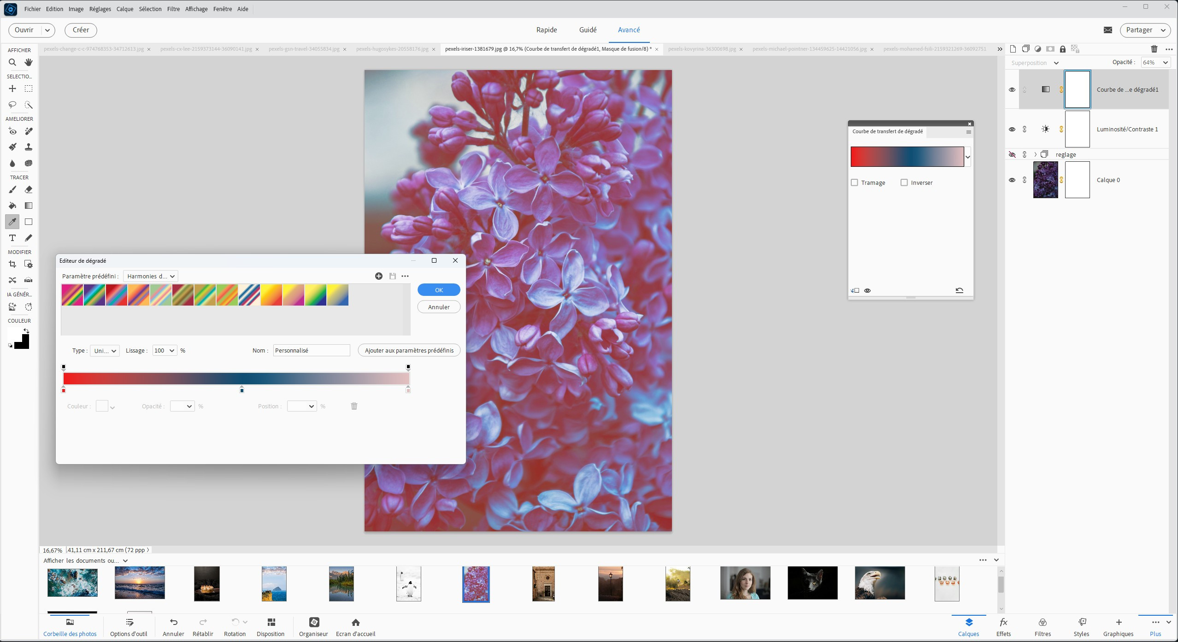
Task: Select the Eraser tool
Action: click(29, 189)
